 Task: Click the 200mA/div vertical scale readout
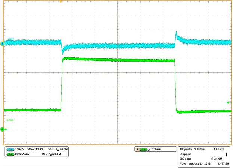[x=24, y=154]
